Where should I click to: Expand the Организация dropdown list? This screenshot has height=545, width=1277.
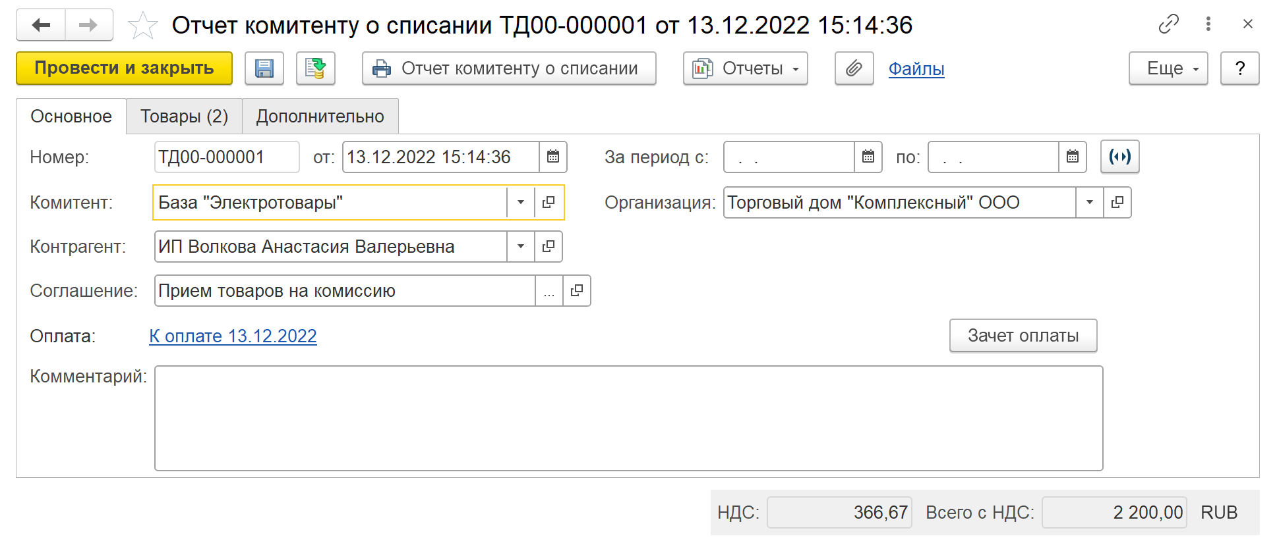coord(1090,203)
